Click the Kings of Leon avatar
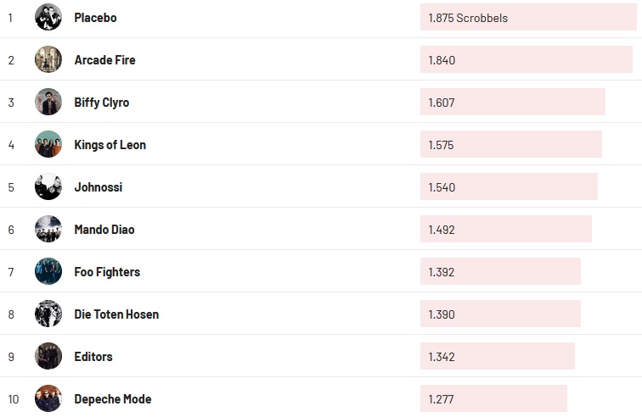The width and height of the screenshot is (642, 417). [48, 144]
